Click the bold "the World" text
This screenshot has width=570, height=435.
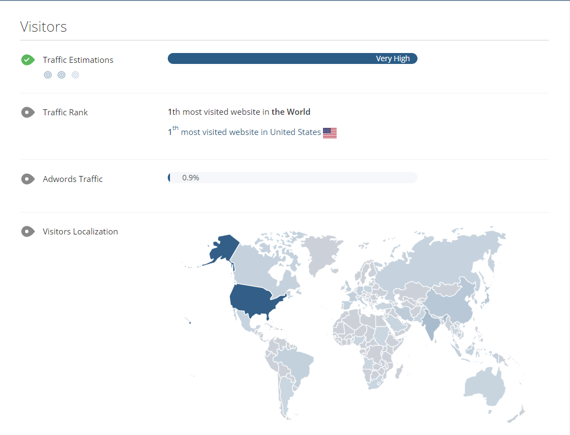click(x=291, y=112)
